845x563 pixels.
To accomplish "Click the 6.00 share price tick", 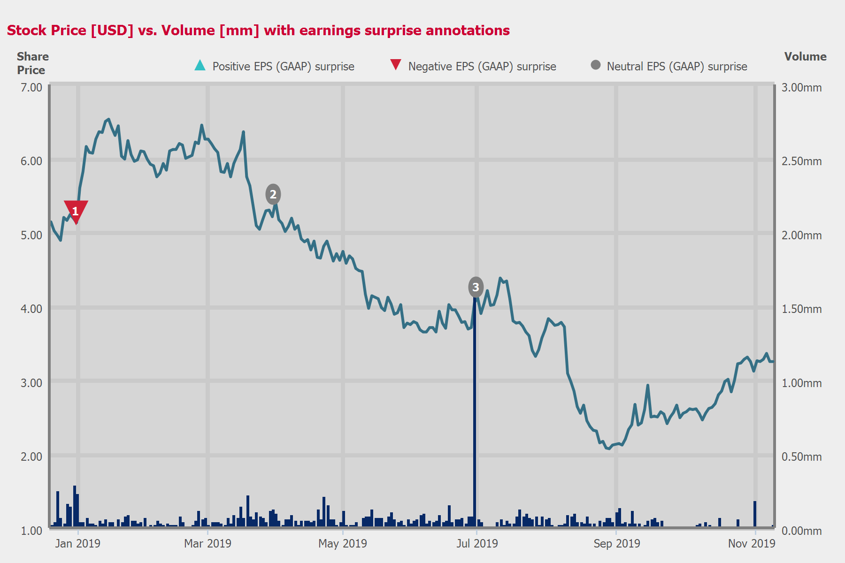I will click(31, 161).
